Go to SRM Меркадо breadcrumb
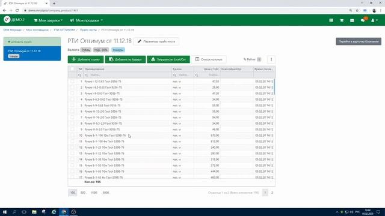Screen dimensions: 385x216 coord(12,30)
